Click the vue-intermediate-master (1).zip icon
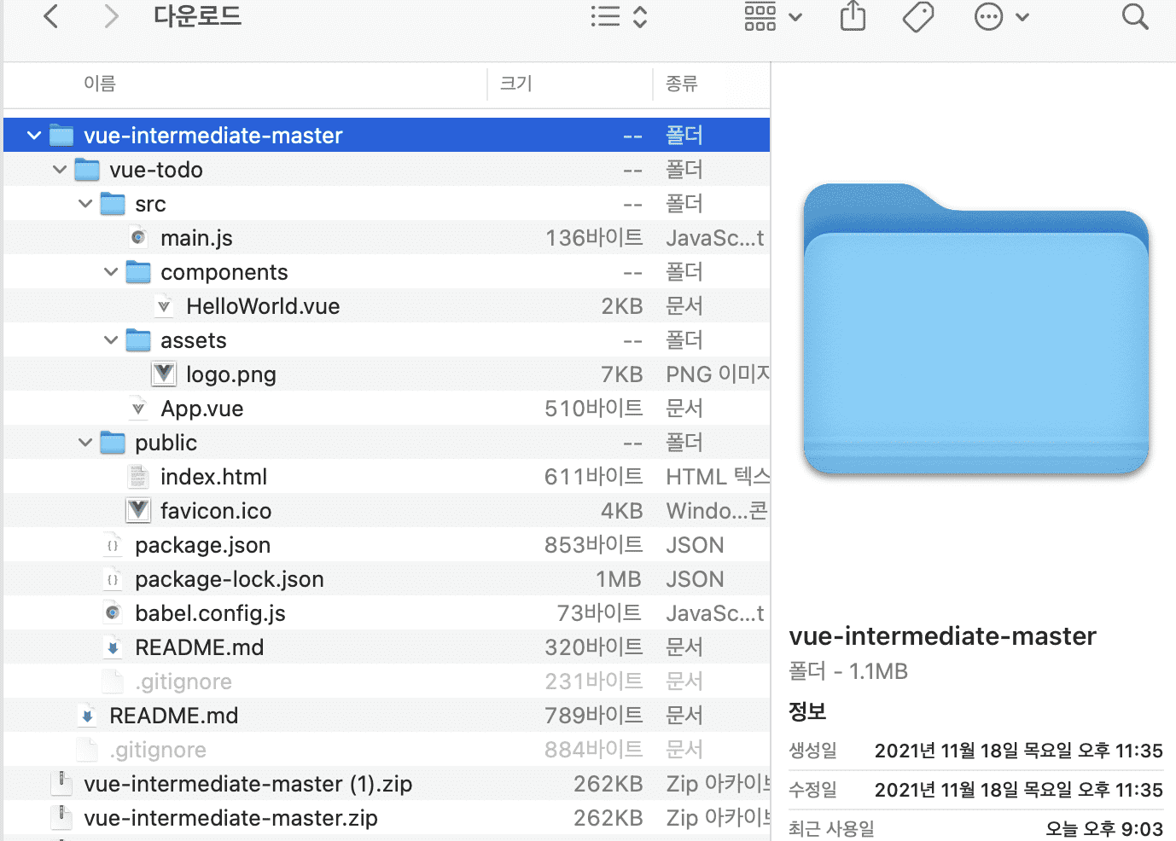The width and height of the screenshot is (1176, 841). [x=61, y=784]
